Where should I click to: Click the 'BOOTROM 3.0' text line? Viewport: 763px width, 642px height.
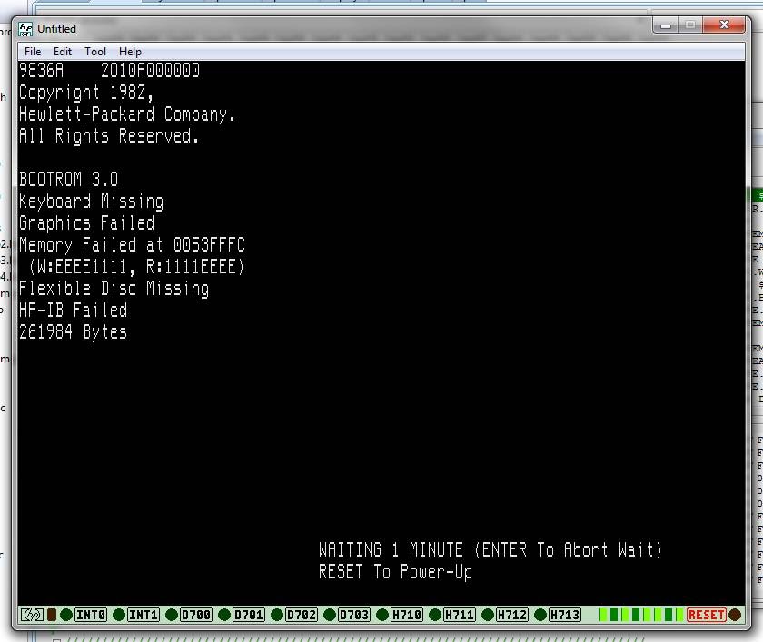69,180
